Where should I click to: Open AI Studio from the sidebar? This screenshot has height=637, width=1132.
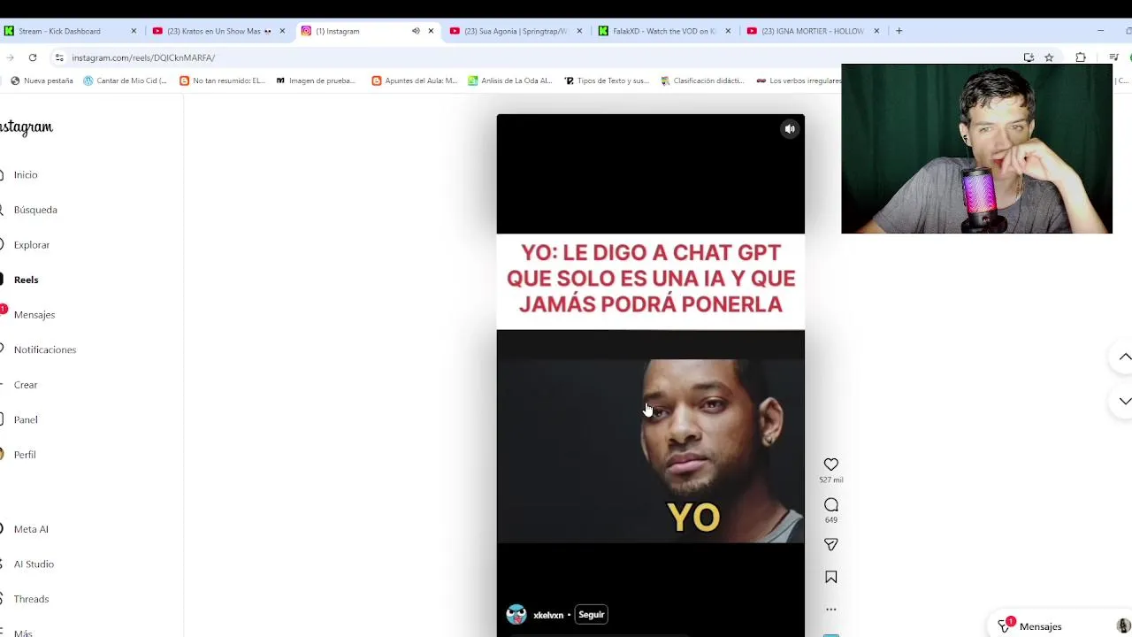coord(33,564)
